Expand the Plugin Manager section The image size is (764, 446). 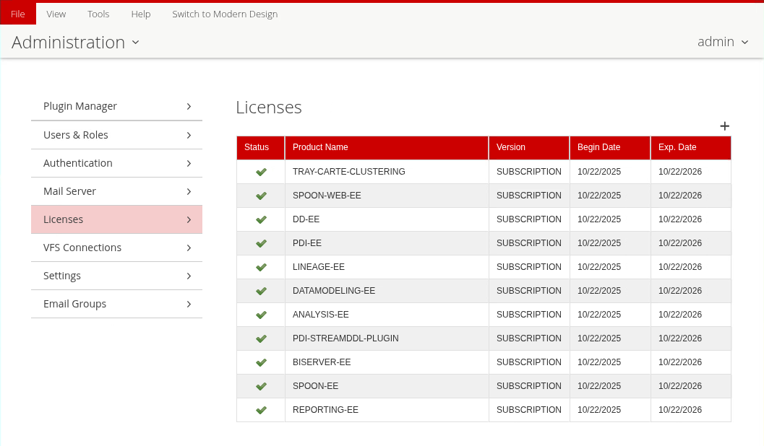pyautogui.click(x=116, y=106)
